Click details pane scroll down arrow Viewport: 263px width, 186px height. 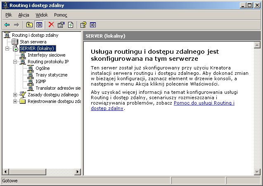(x=257, y=172)
